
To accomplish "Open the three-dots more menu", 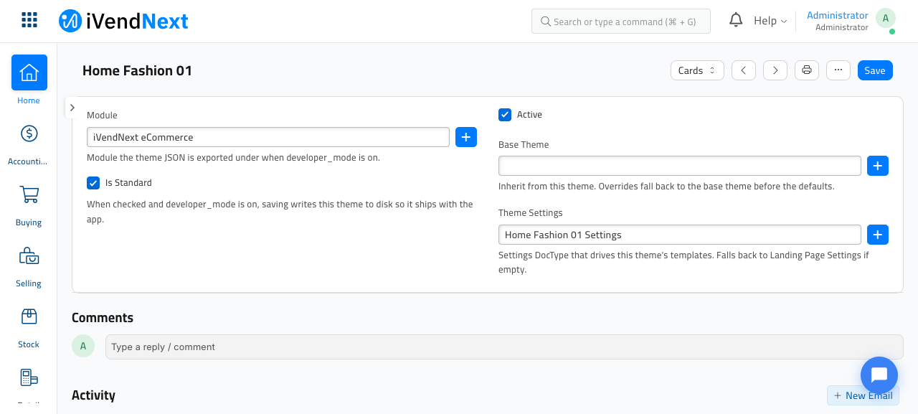I will (x=838, y=70).
